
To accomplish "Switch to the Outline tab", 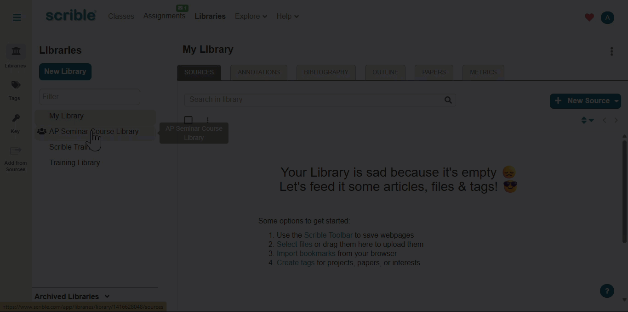I will pos(385,72).
